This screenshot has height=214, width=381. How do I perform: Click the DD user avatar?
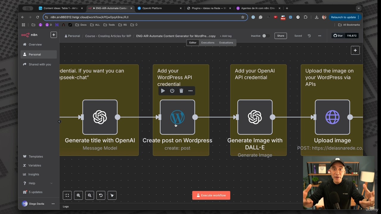click(25, 204)
